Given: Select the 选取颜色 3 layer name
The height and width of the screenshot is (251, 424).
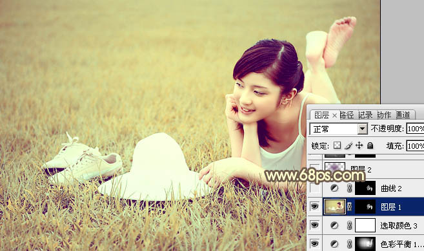Looking at the screenshot, I should point(399,226).
